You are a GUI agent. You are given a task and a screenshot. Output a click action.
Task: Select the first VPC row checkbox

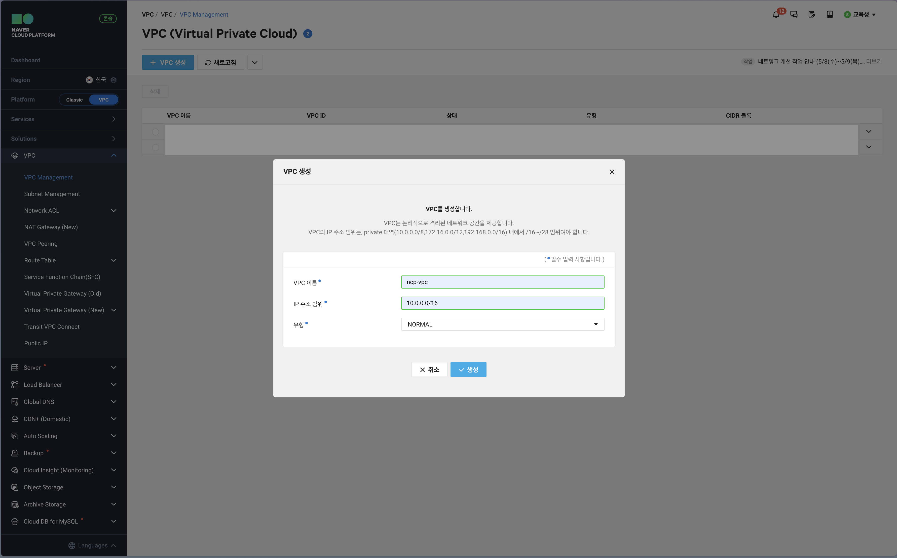[155, 132]
